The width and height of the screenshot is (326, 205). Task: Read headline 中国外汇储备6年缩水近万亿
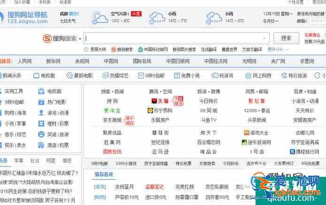click(x=39, y=173)
